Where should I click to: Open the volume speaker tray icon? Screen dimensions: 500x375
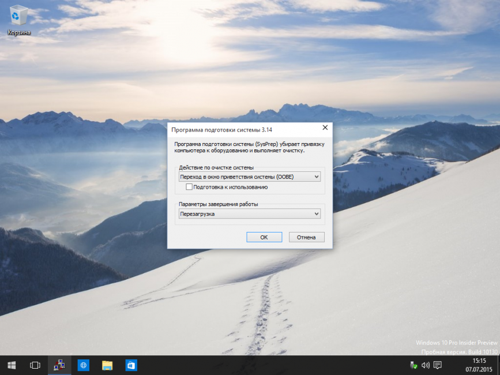click(x=426, y=365)
